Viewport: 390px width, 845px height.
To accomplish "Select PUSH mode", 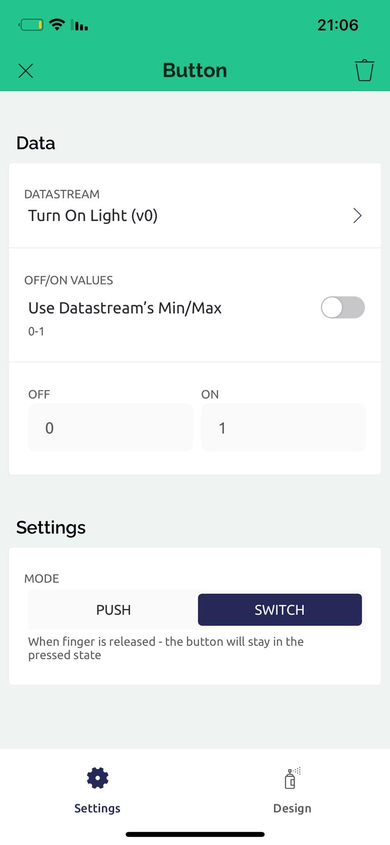I will click(x=113, y=610).
